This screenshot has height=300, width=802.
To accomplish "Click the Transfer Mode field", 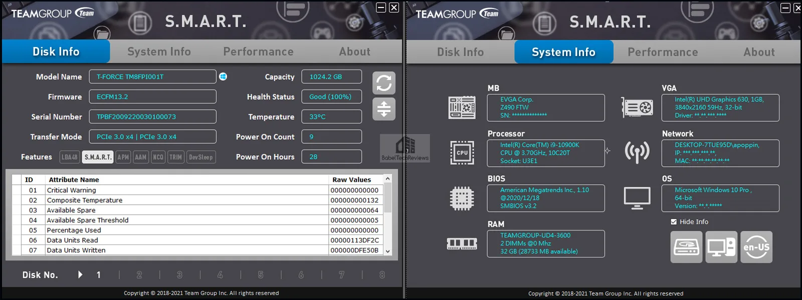I will (x=153, y=137).
